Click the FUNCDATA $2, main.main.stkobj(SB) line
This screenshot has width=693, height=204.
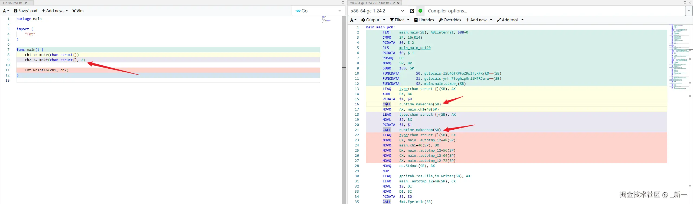(424, 84)
